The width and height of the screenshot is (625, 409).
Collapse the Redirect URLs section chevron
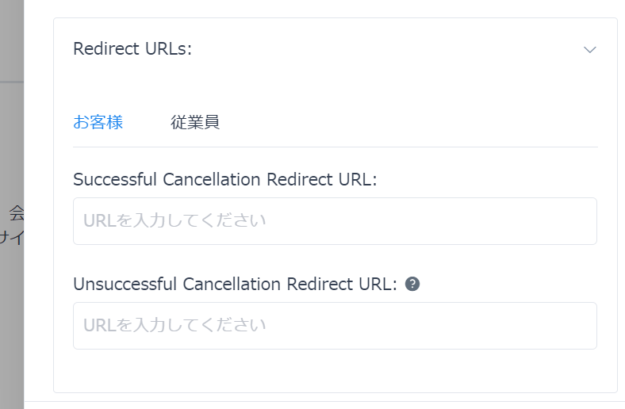pos(589,49)
